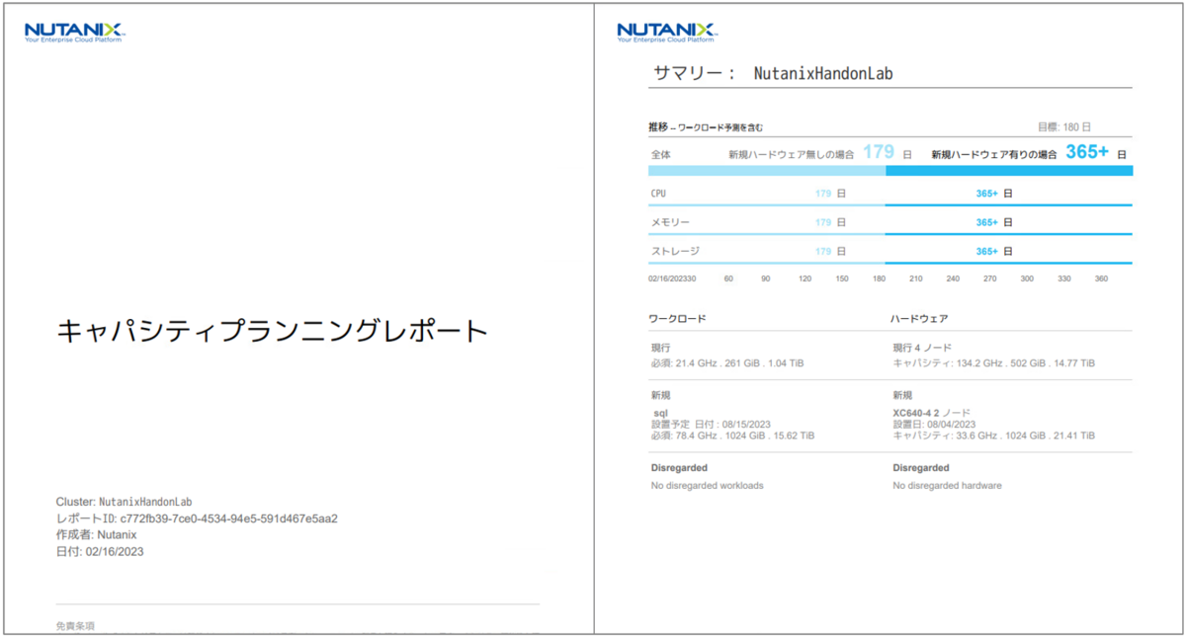Select '必須: 21.4 GHz . 261 GiB . 1.04 TiB'

point(727,363)
